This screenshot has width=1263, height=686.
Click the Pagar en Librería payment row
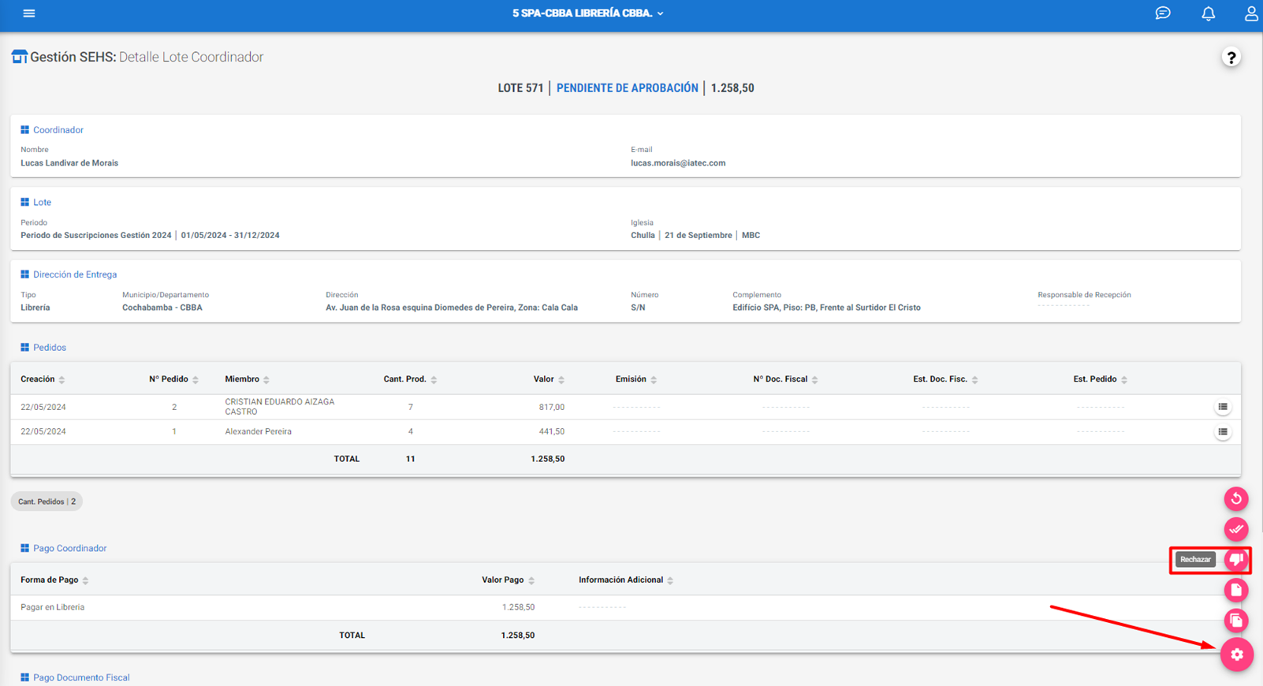tap(625, 607)
